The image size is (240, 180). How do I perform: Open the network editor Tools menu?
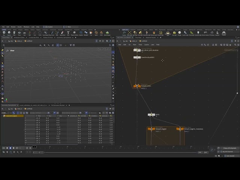[x=140, y=45]
